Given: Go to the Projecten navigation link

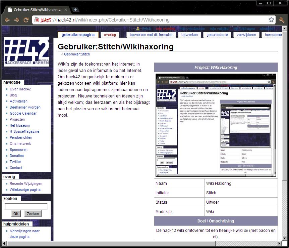Looking at the screenshot, I should pos(17,119).
